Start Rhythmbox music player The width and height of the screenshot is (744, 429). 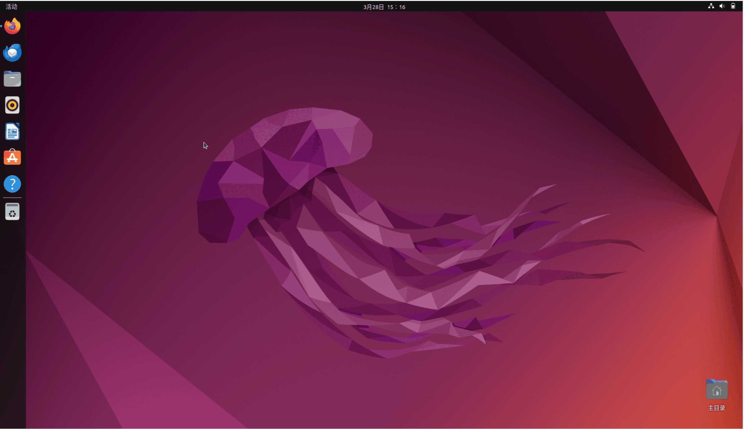click(x=12, y=105)
